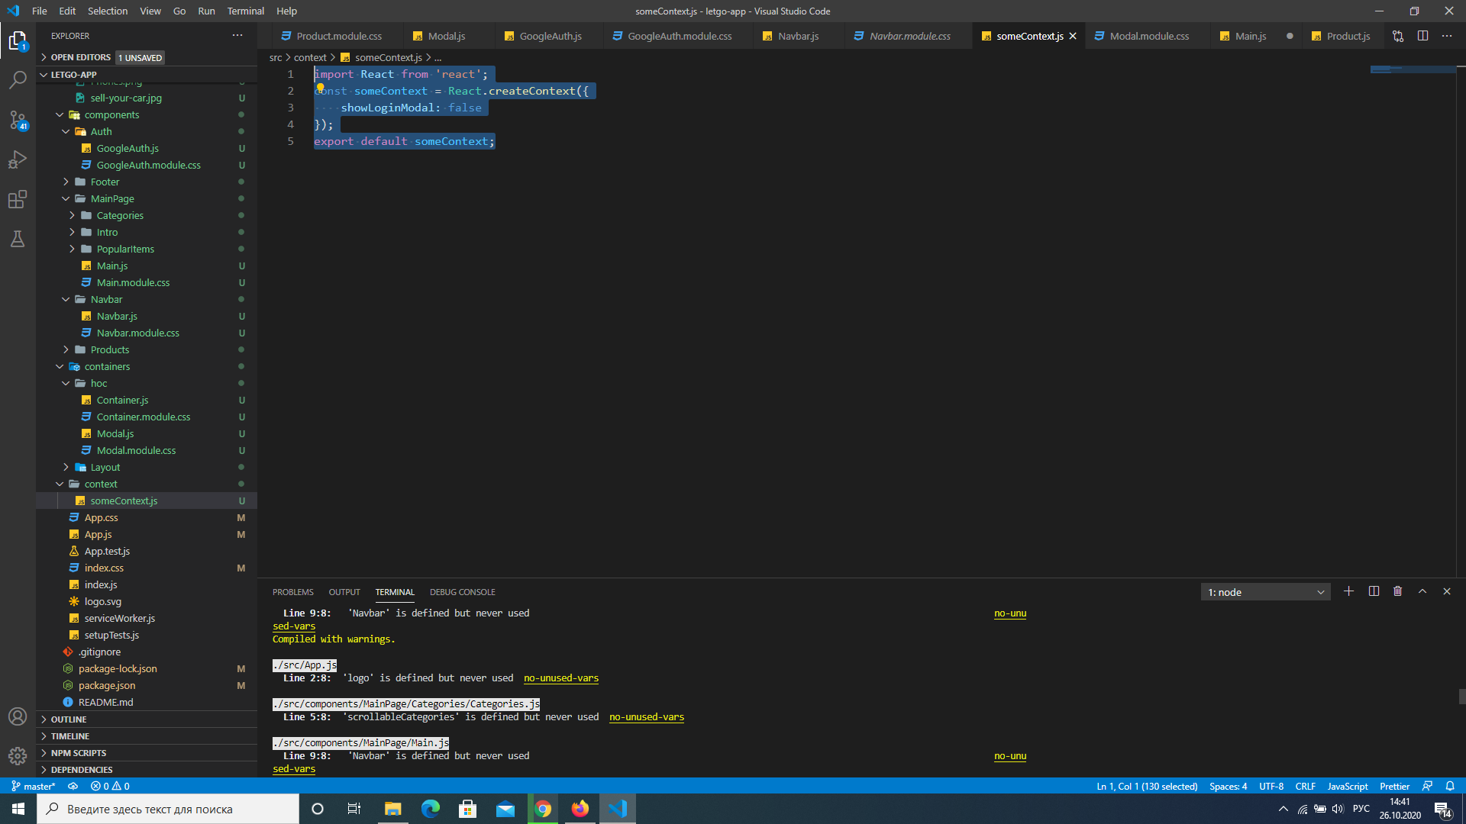Open the Extensions view
This screenshot has height=824, width=1466.
(x=18, y=200)
